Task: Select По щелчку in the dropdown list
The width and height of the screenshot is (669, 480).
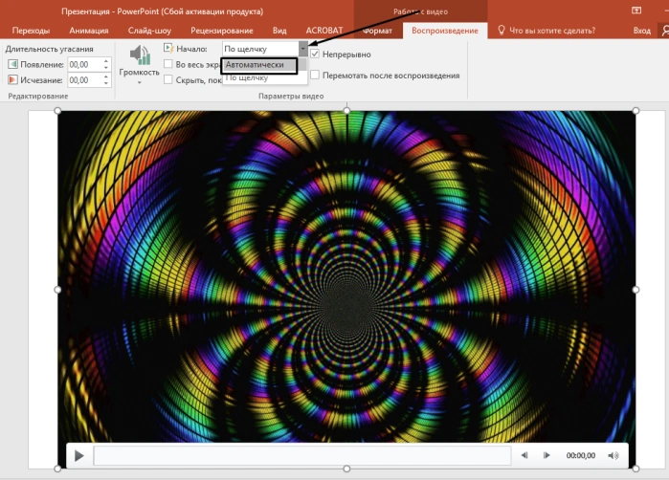Action: (264, 77)
